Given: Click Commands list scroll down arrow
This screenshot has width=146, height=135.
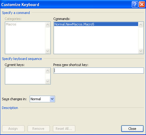Looking at the screenshot, I should [x=141, y=51].
